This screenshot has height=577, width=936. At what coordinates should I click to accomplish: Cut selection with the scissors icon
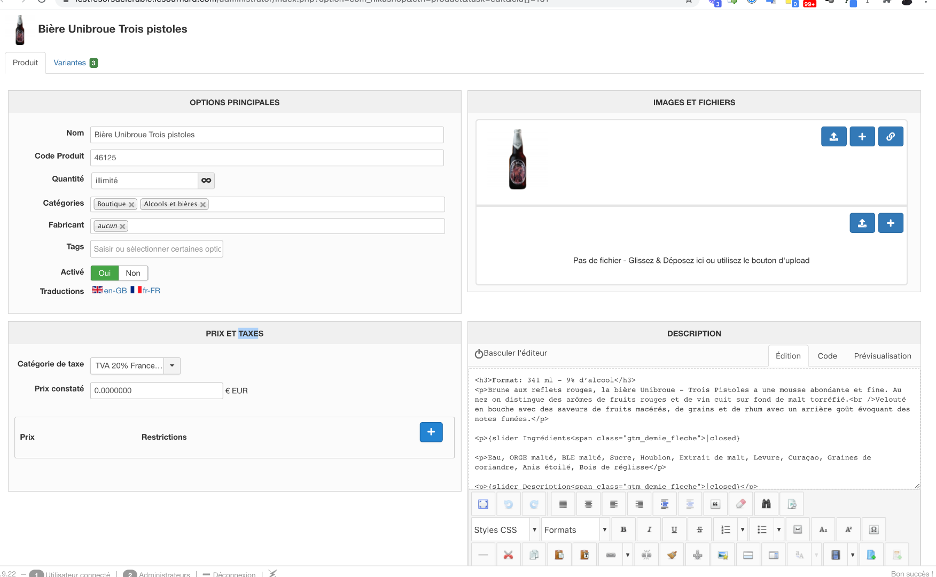click(509, 555)
